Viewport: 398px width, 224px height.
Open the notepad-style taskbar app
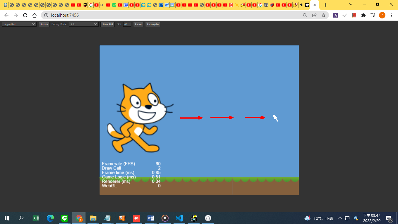pyautogui.click(x=107, y=218)
